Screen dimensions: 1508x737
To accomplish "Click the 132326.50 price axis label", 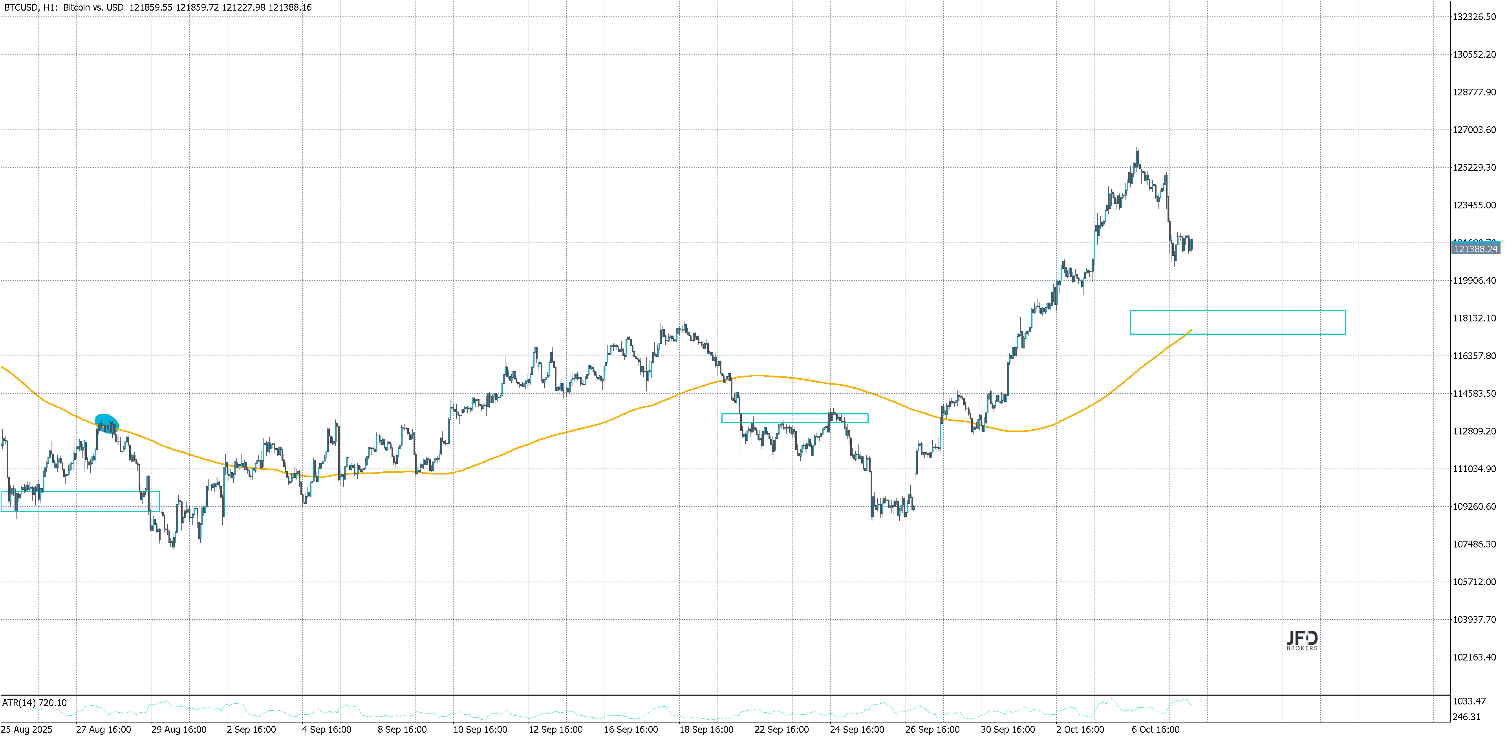I will 1474,17.
